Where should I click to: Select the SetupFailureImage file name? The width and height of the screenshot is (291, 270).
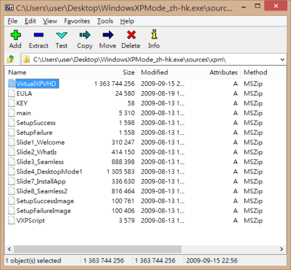(x=44, y=211)
